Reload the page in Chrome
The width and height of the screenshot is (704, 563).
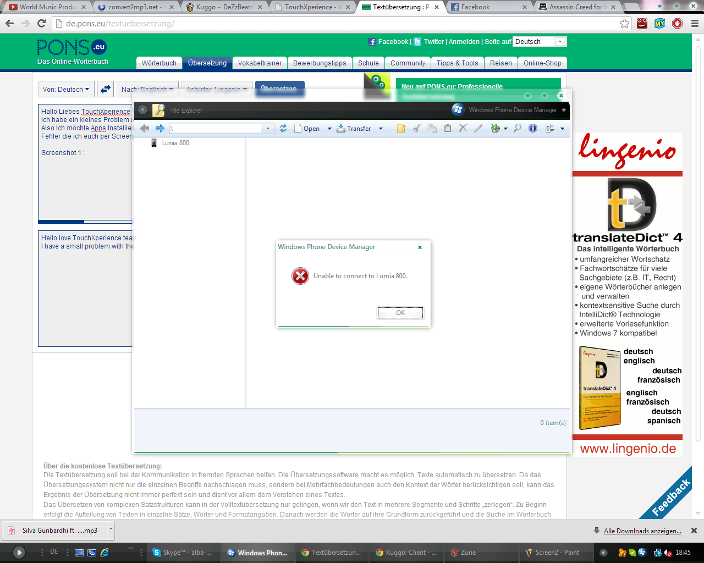41,24
